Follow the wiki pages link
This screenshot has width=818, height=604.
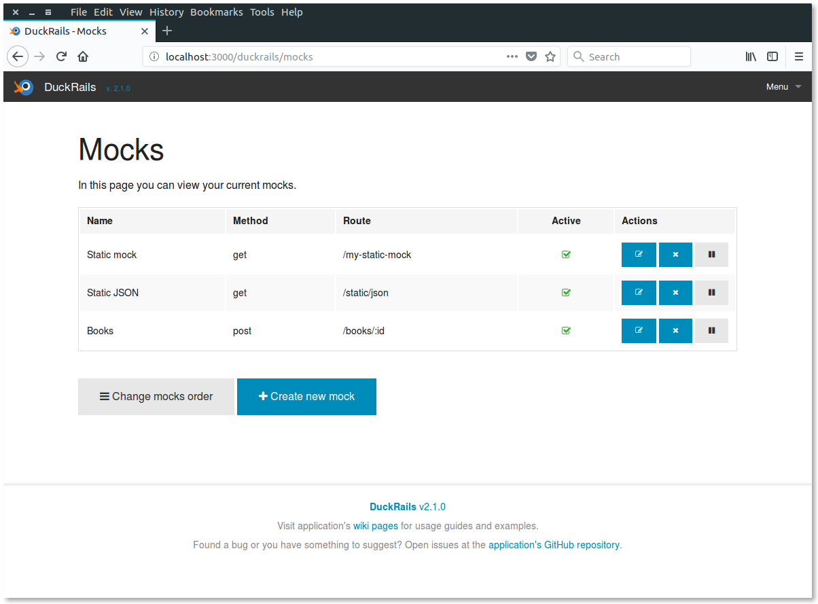pyautogui.click(x=375, y=526)
